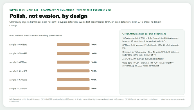Select the 'sample 2 · GPTZero' row label
This screenshot has height=110, width=194.
[x=18, y=62]
